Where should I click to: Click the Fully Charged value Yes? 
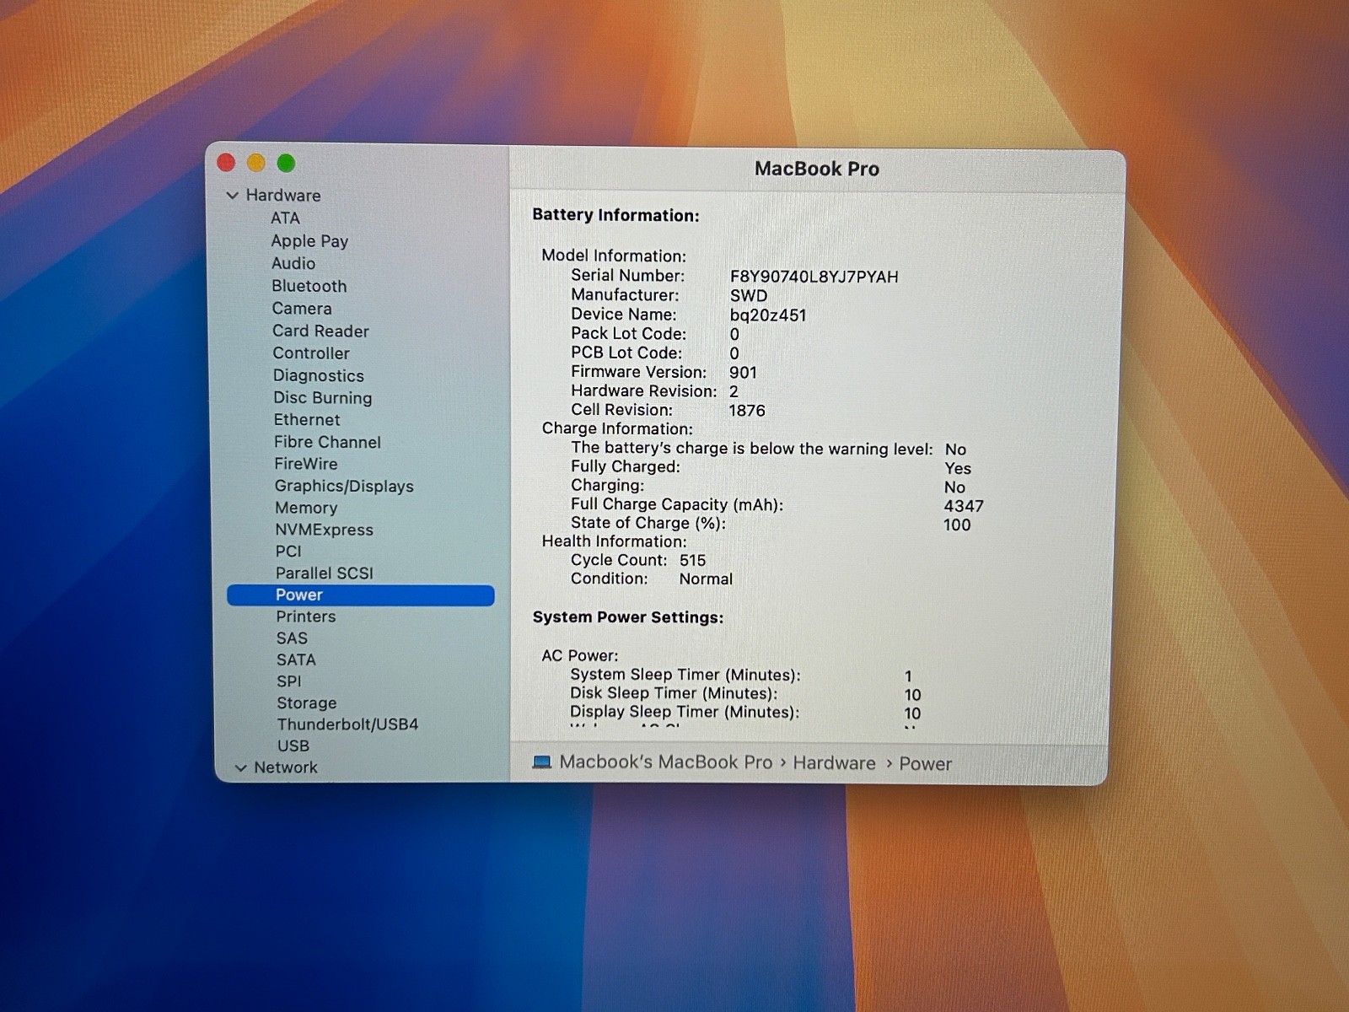pyautogui.click(x=958, y=468)
